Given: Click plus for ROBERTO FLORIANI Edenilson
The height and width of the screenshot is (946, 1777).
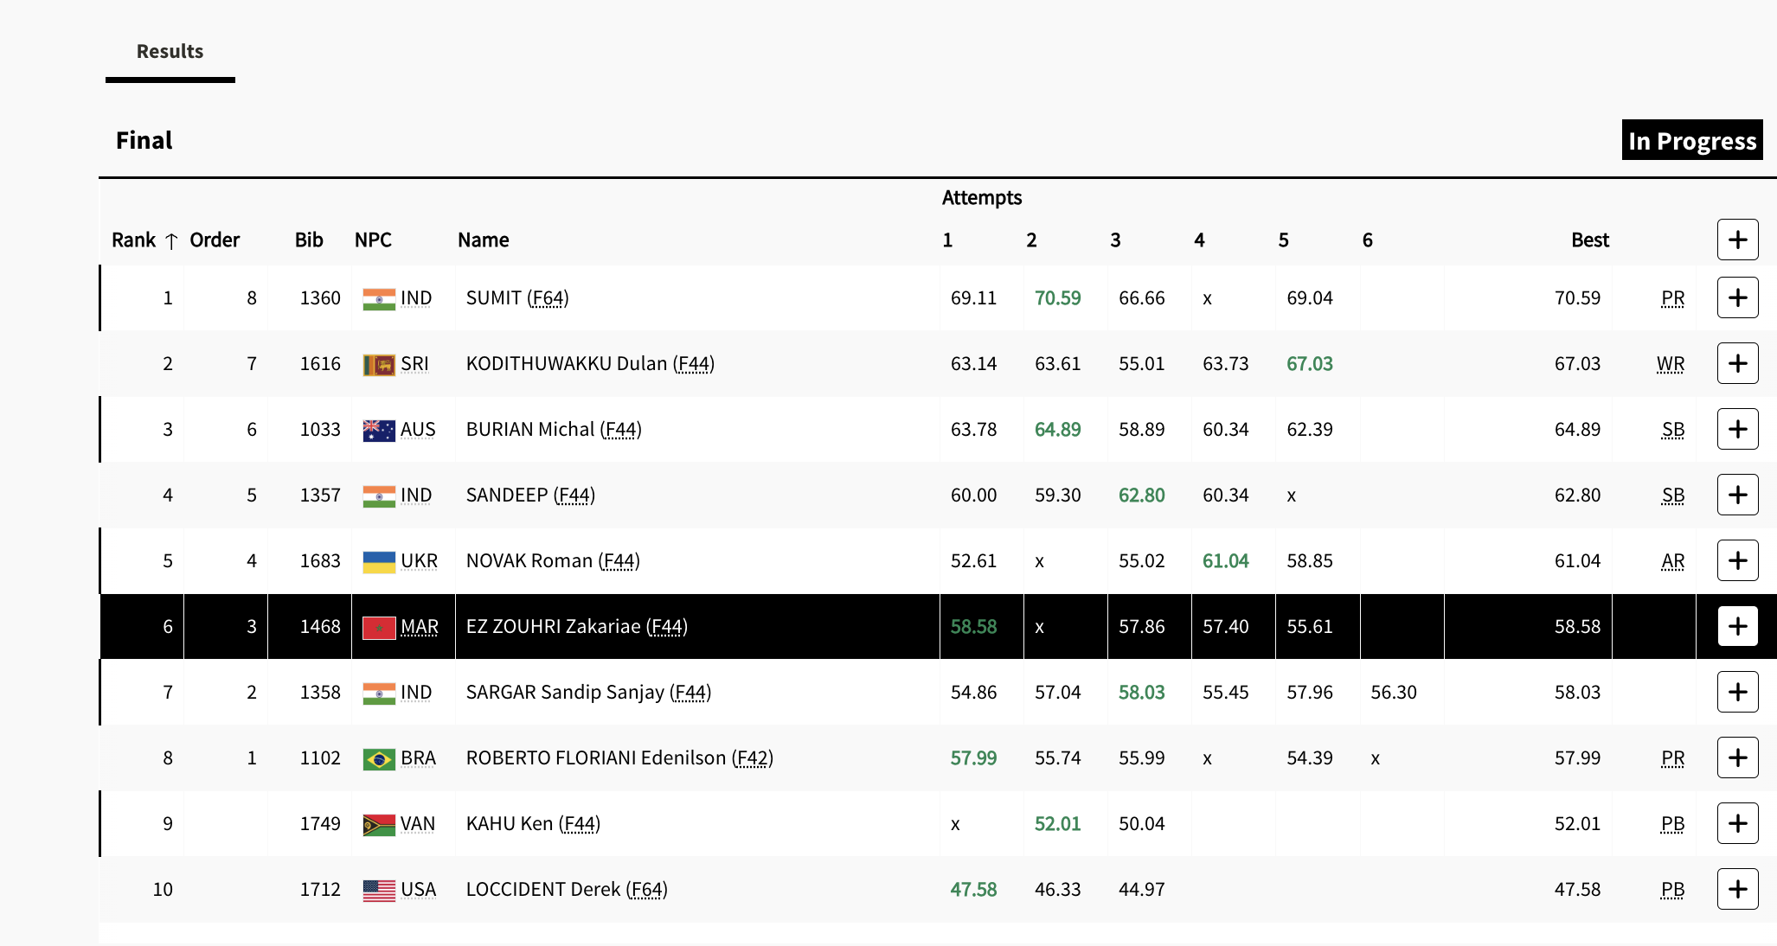Looking at the screenshot, I should click(1737, 758).
